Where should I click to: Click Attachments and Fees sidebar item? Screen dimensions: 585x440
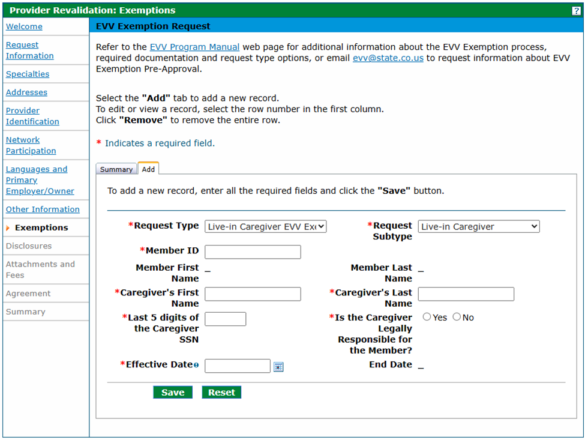pos(40,270)
